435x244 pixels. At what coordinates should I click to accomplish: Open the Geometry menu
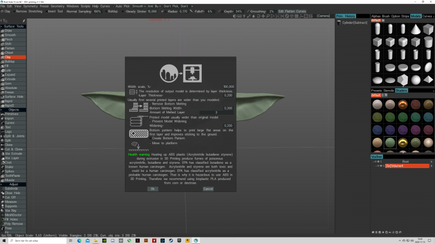pyautogui.click(x=57, y=6)
